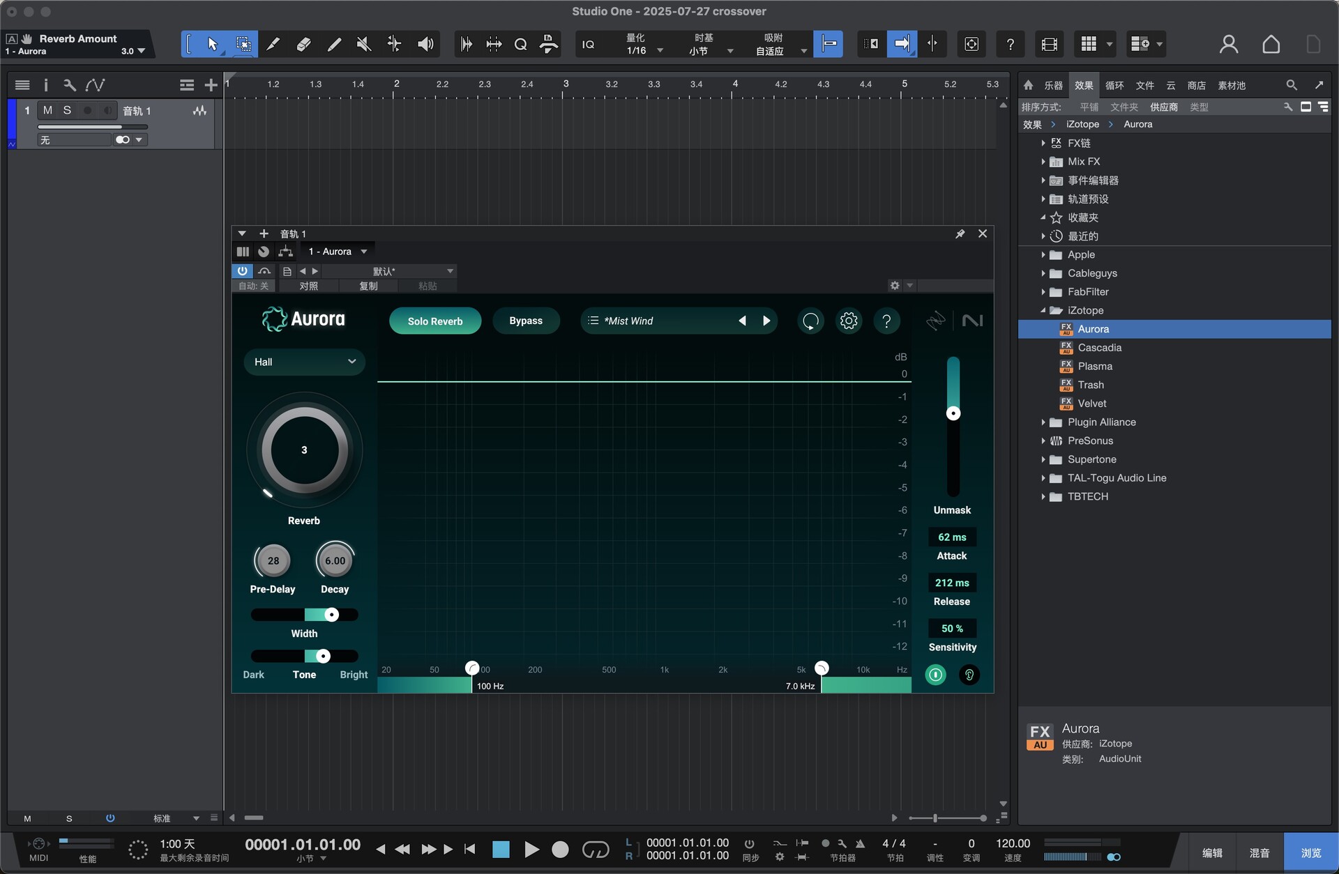Collapse the iZotope folder
The height and width of the screenshot is (874, 1339).
coord(1043,311)
